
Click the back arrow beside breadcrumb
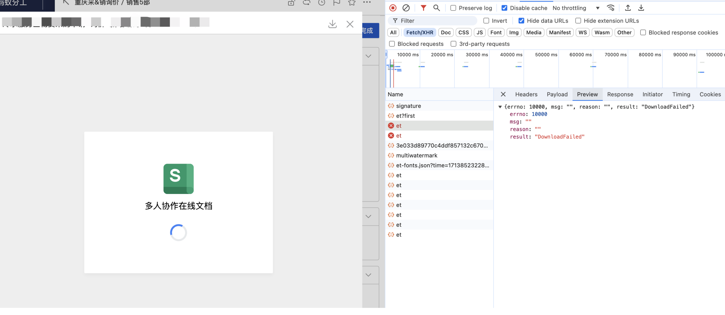(x=66, y=2)
